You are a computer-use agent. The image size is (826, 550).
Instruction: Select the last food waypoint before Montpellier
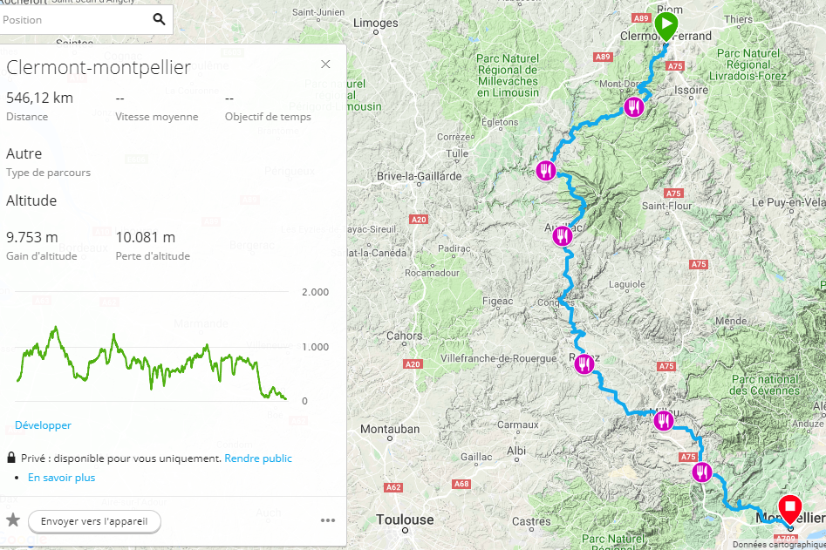(701, 472)
